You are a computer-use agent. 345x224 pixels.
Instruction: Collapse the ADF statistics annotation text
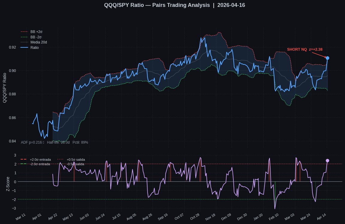[x=54, y=142]
